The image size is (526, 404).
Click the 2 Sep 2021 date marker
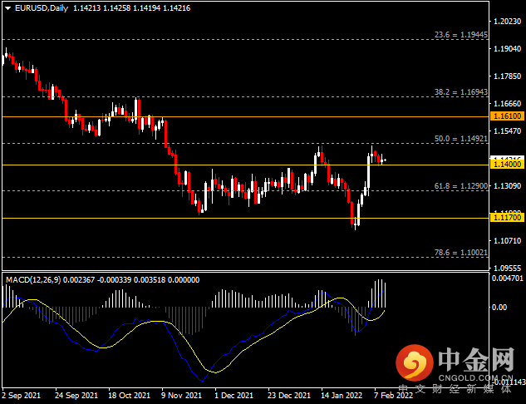pos(21,396)
